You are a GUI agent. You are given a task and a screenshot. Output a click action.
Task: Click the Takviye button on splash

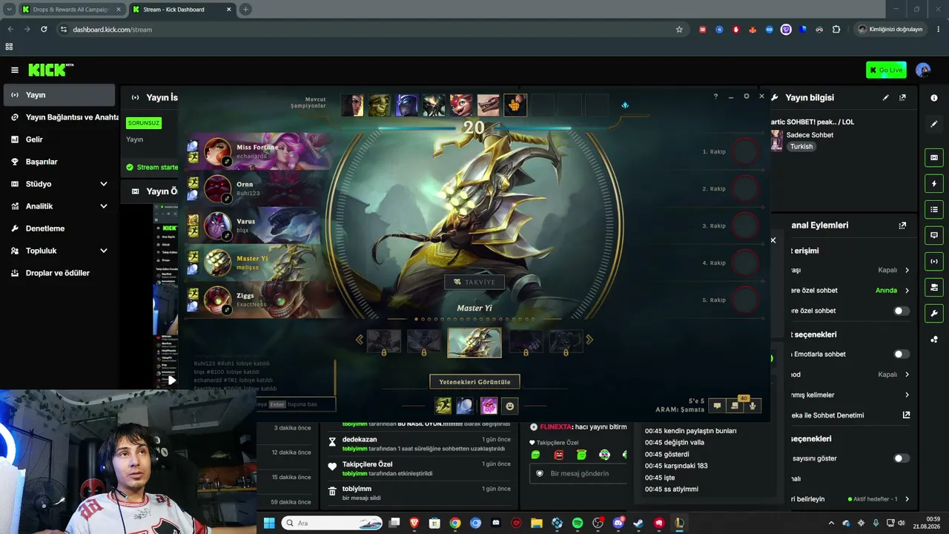click(474, 282)
